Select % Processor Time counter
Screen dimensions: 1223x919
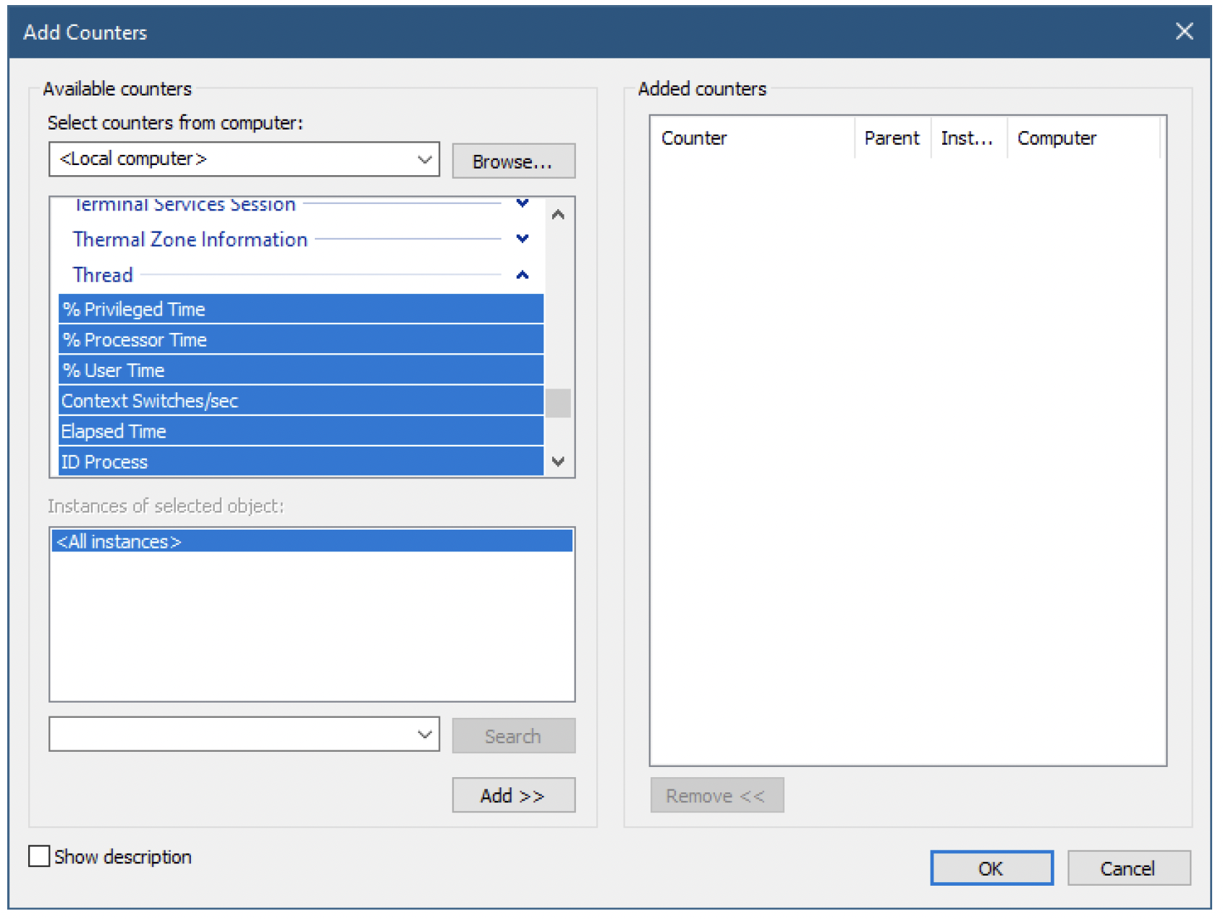pos(300,339)
